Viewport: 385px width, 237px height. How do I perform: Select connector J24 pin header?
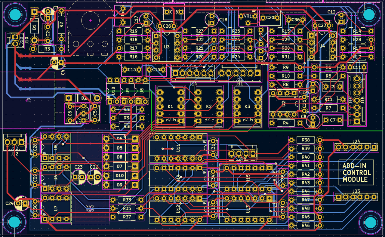tap(356, 147)
